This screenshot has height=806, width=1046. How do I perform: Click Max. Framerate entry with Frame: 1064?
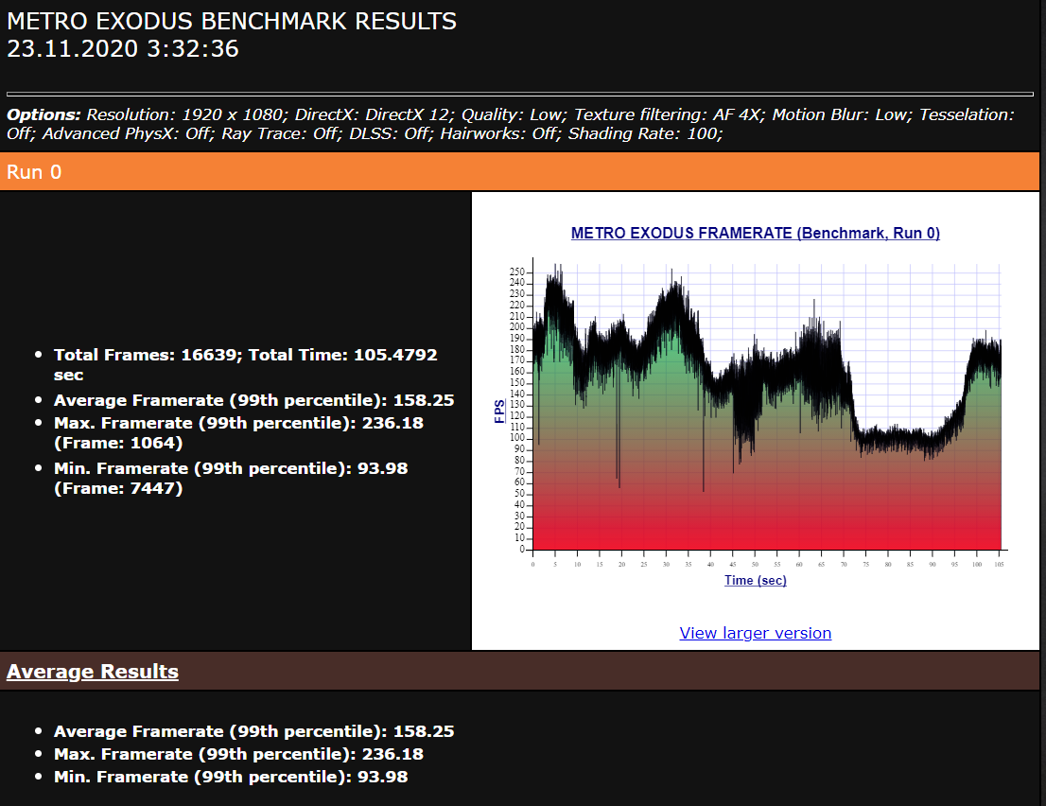coord(238,432)
